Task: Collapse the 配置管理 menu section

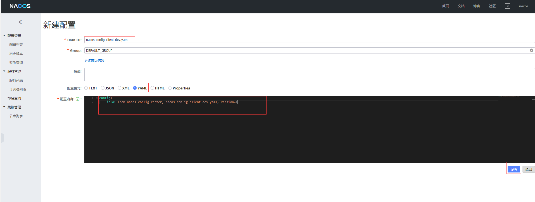Action: [4, 36]
